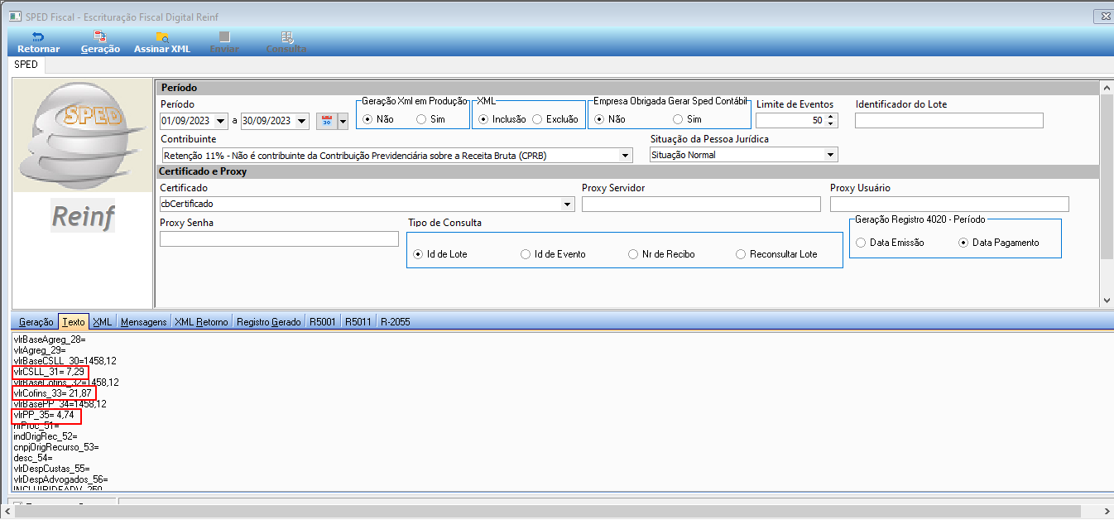1114x520 pixels.
Task: Select Data Pagamento for Registro 4020
Action: coord(963,243)
